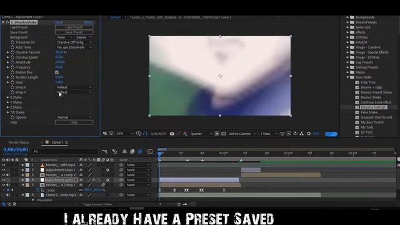This screenshot has height=225, width=400.
Task: Click the Reset link for S_DissolveShake
Action: point(59,22)
